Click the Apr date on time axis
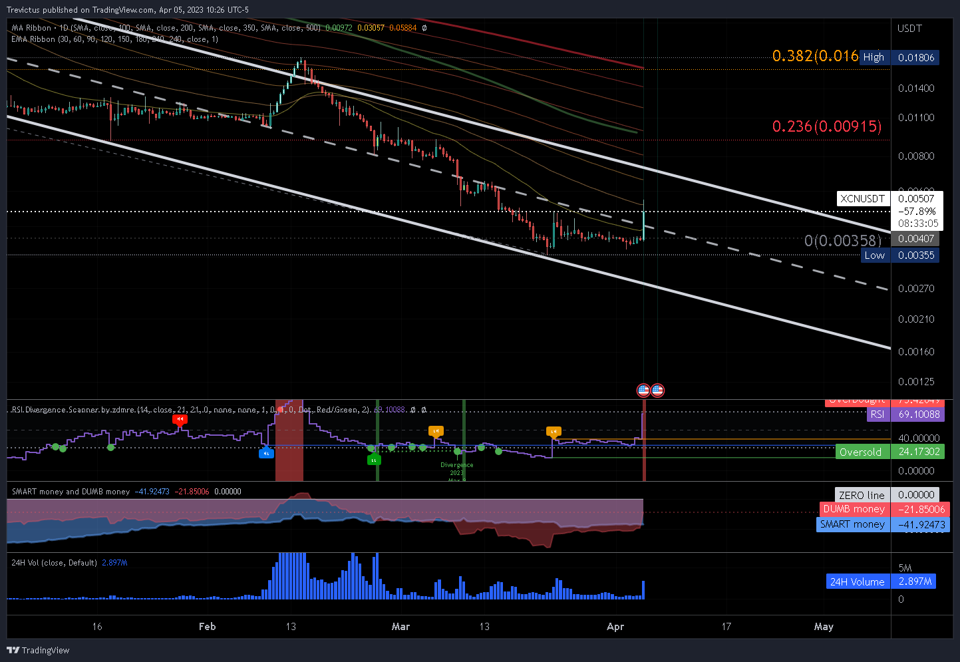The height and width of the screenshot is (662, 960). (x=615, y=626)
